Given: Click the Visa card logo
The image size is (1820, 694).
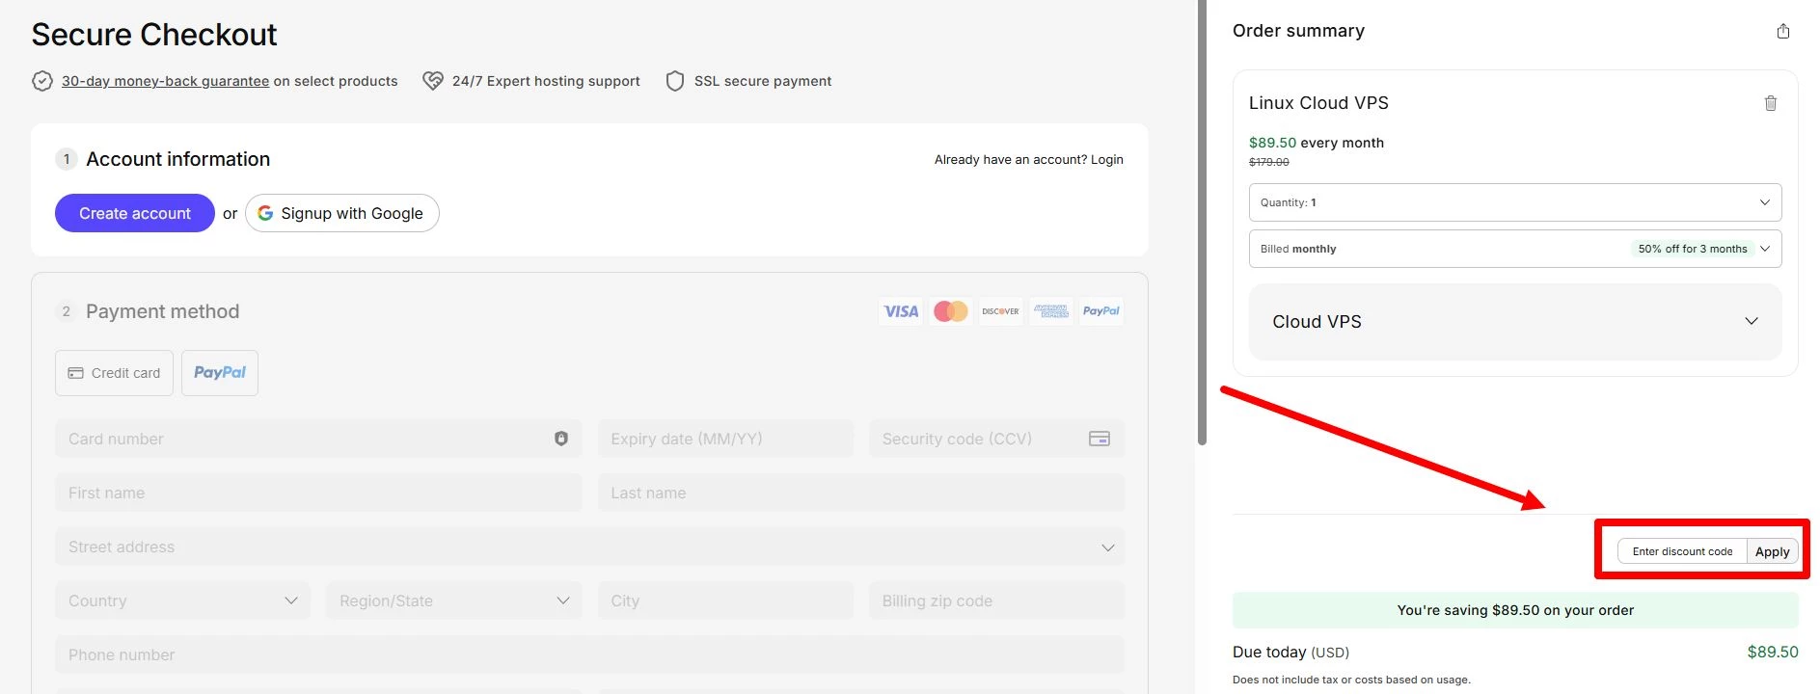Looking at the screenshot, I should (x=900, y=311).
